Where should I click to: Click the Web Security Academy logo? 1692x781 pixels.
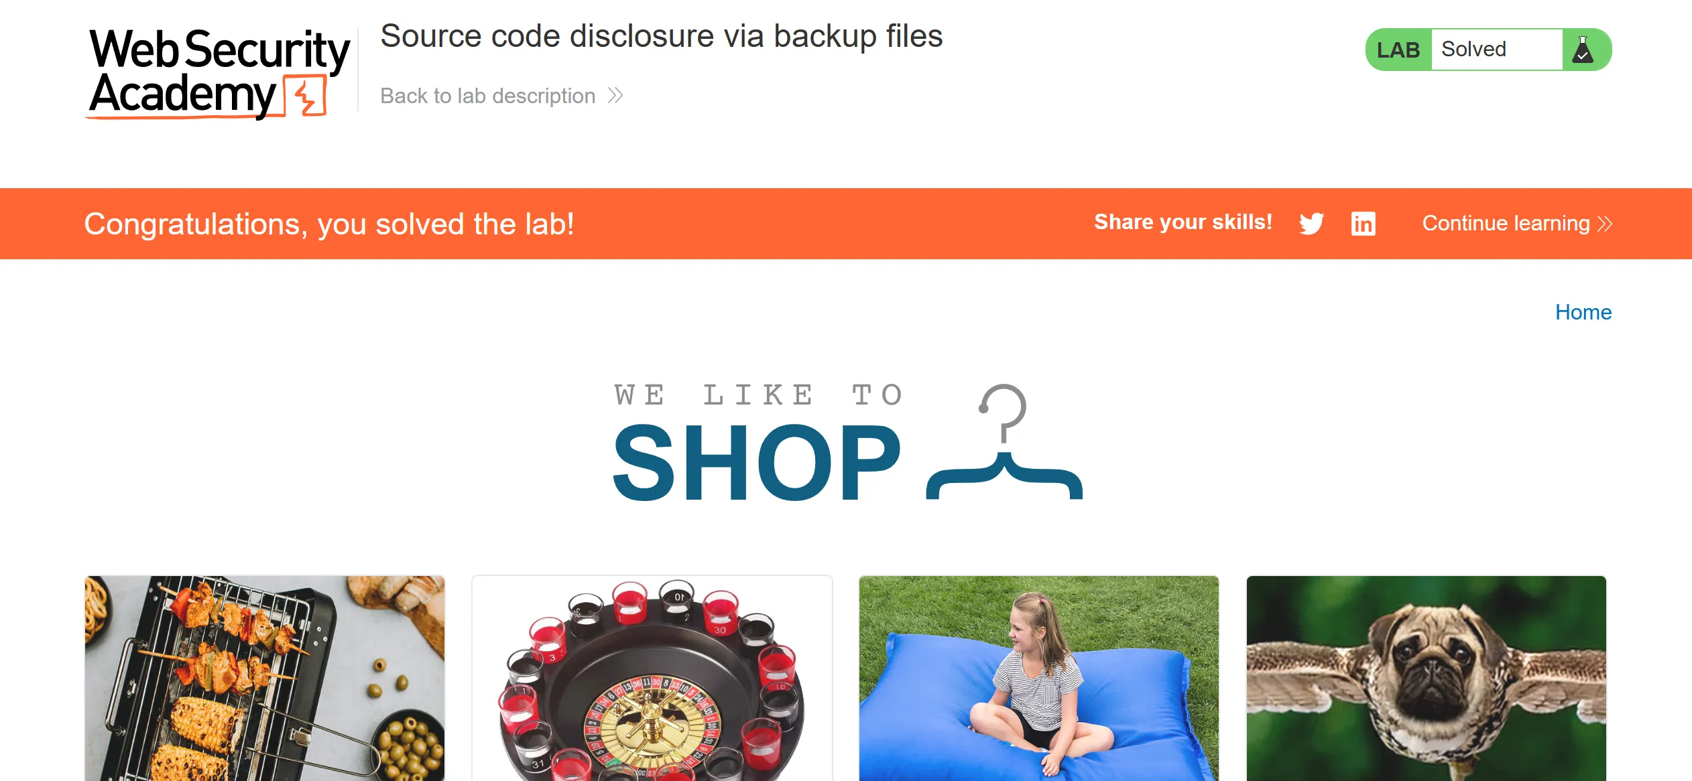pyautogui.click(x=219, y=73)
